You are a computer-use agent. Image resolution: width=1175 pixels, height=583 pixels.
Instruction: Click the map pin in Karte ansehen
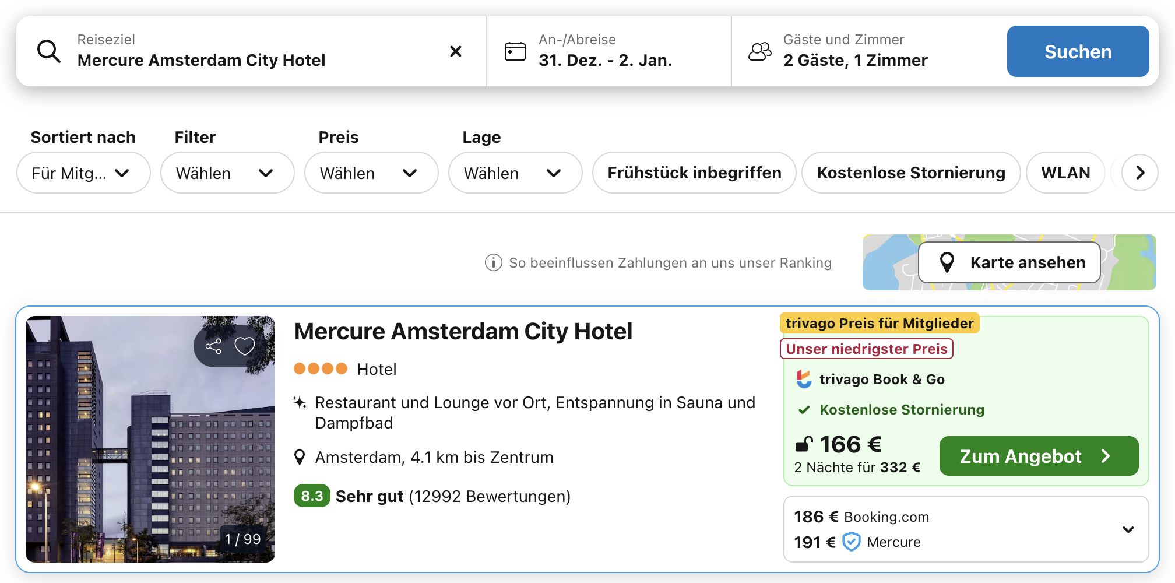pyautogui.click(x=947, y=262)
